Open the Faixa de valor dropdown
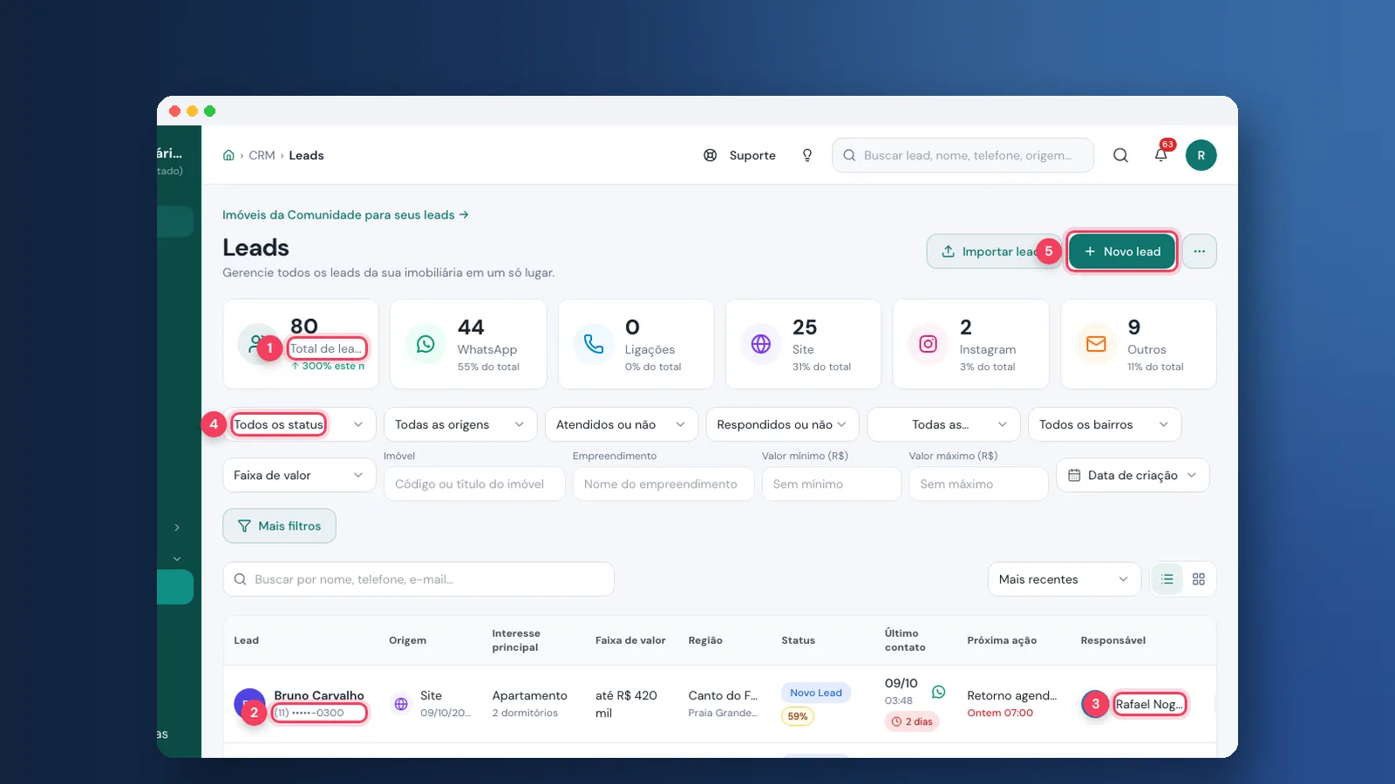The height and width of the screenshot is (784, 1395). pyautogui.click(x=299, y=475)
